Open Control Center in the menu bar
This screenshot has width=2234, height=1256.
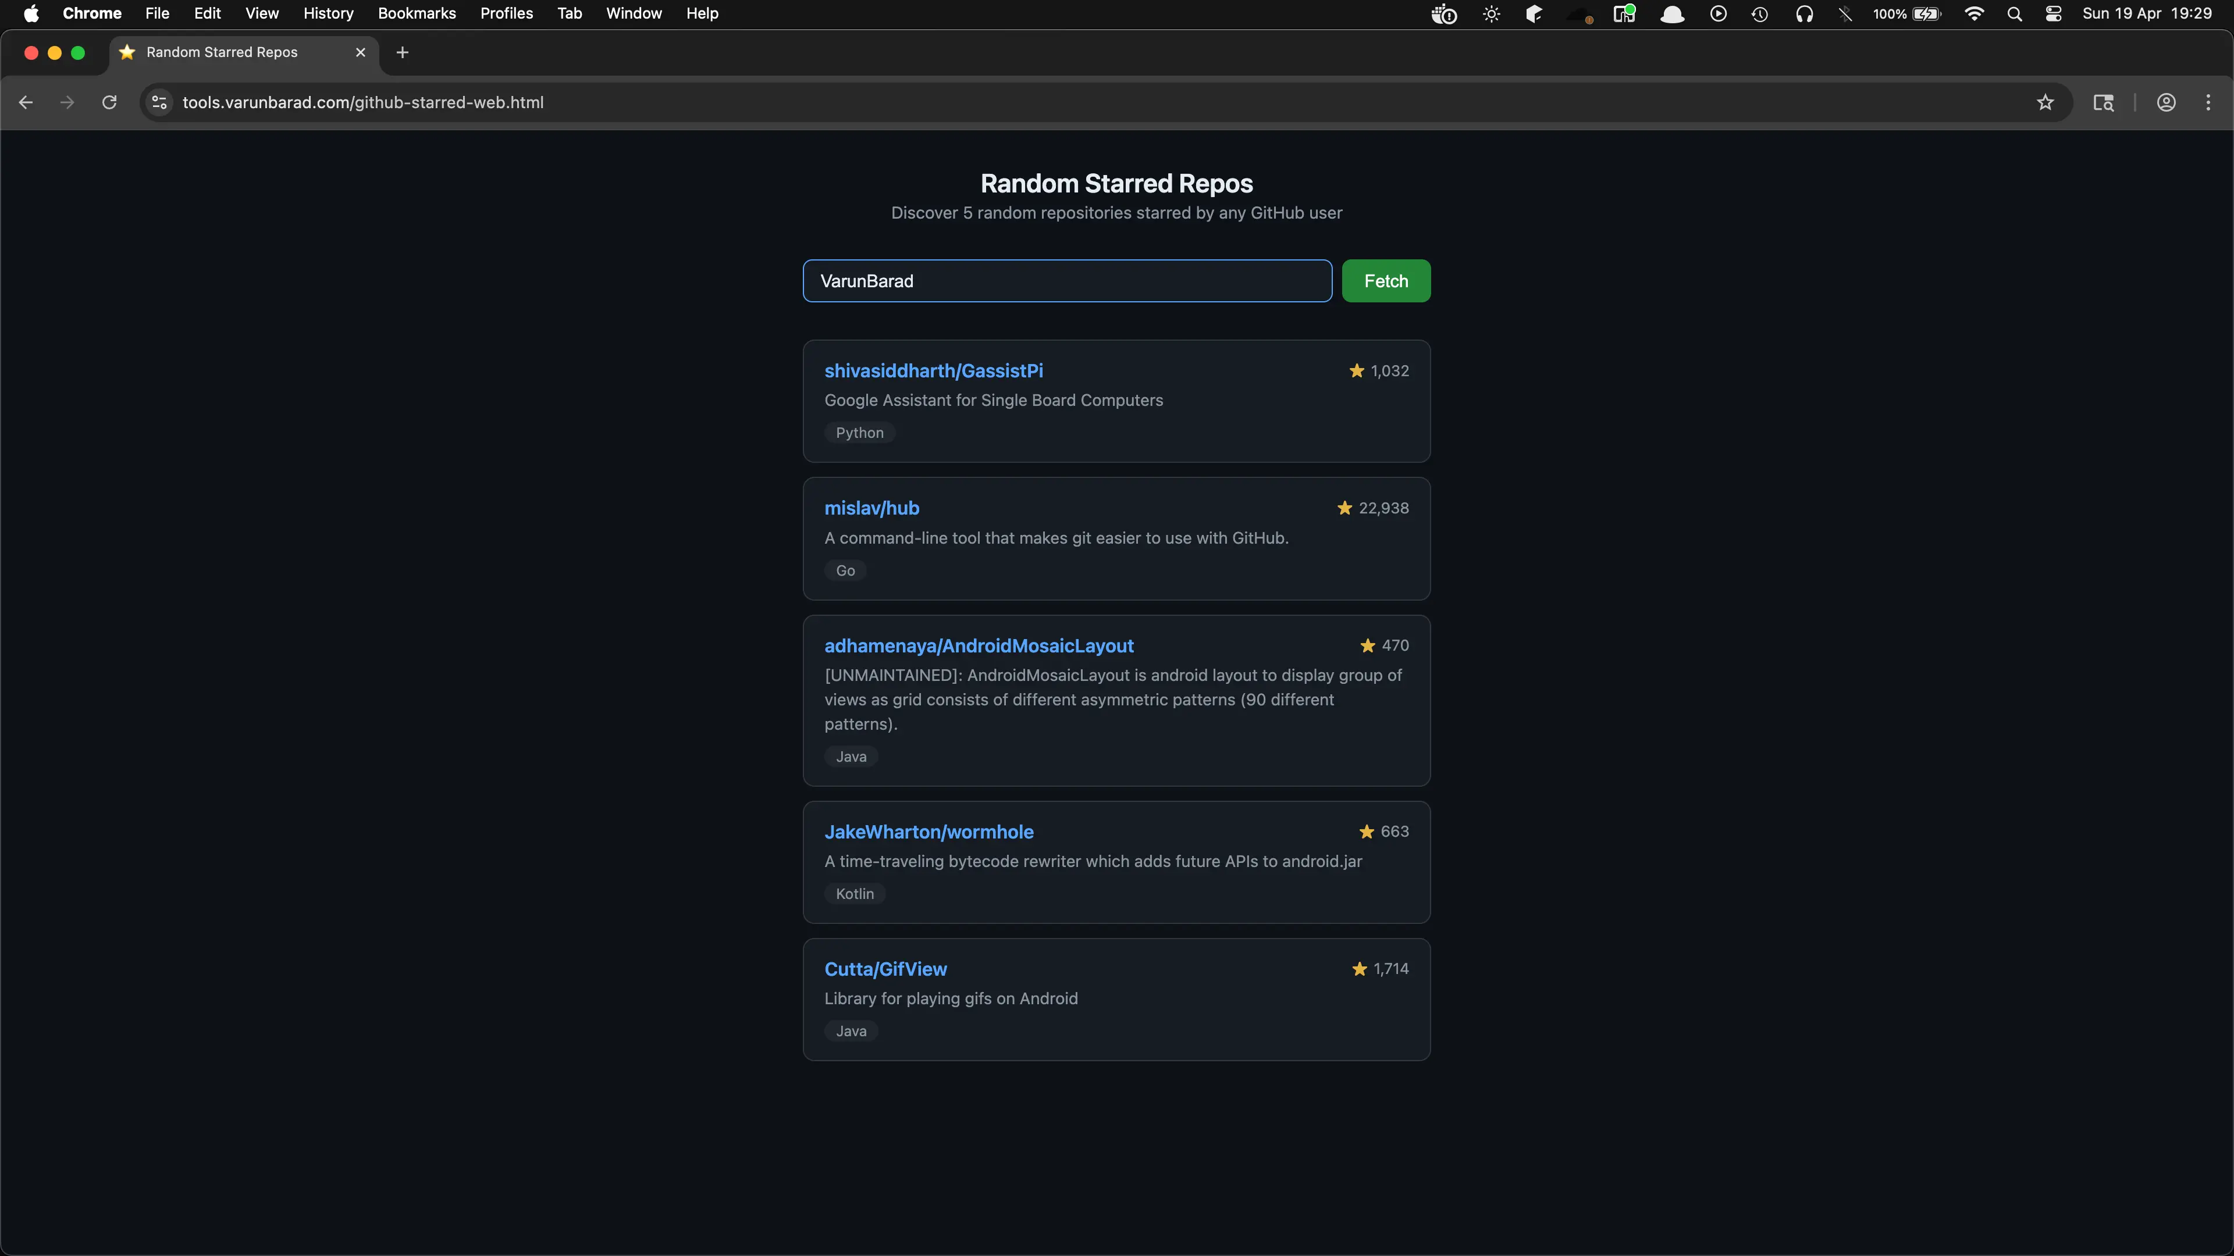click(2052, 14)
